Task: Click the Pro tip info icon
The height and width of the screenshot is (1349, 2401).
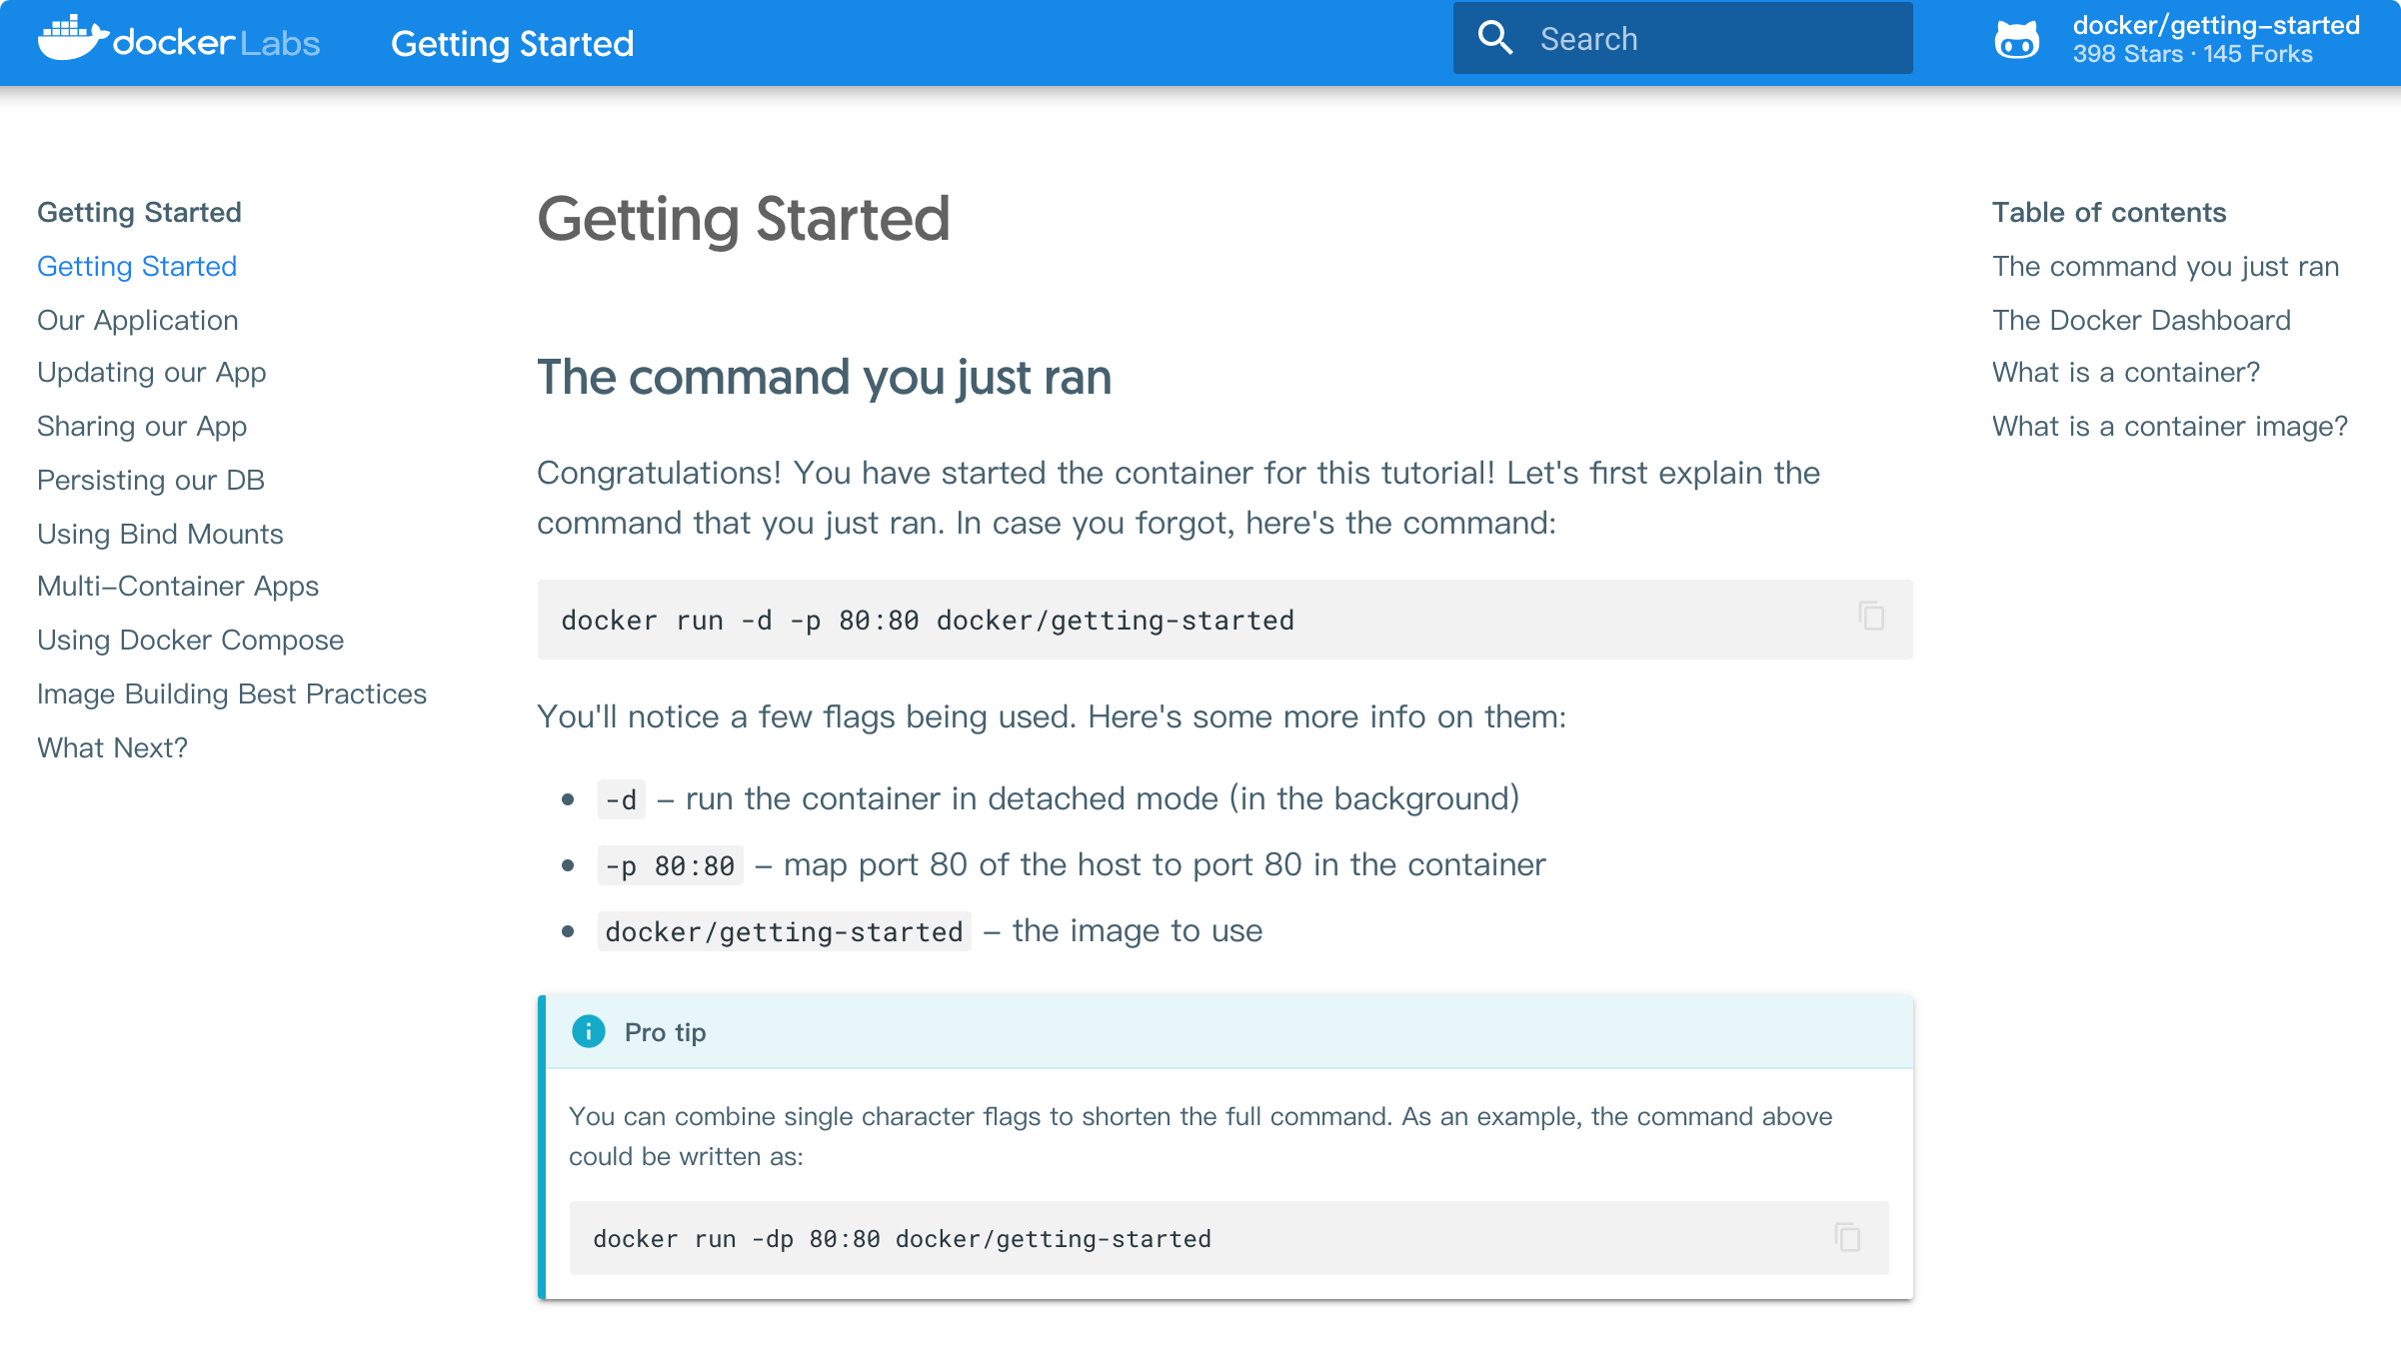Action: click(x=589, y=1031)
